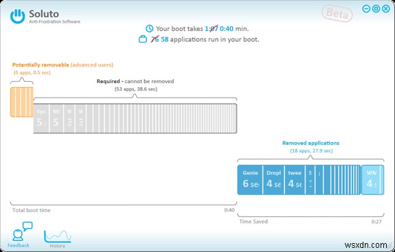This screenshot has height=252, width=395.
Task: Open the Feedback link label
Action: 19,245
